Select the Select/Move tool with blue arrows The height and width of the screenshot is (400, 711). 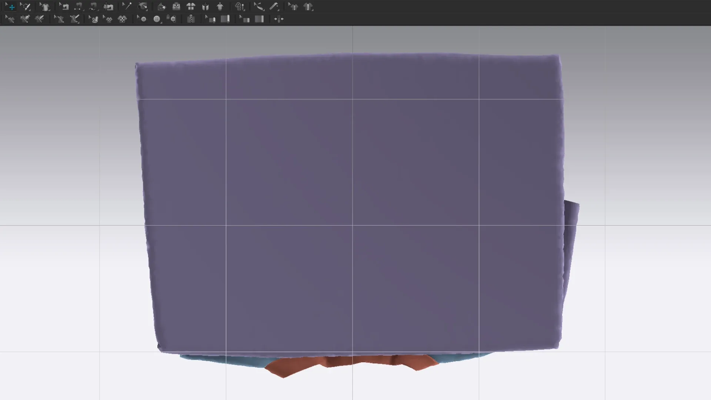point(11,7)
